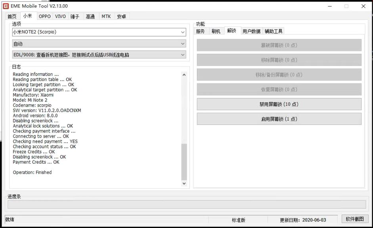
Task: Switch to the OPPO tab
Action: click(45, 16)
